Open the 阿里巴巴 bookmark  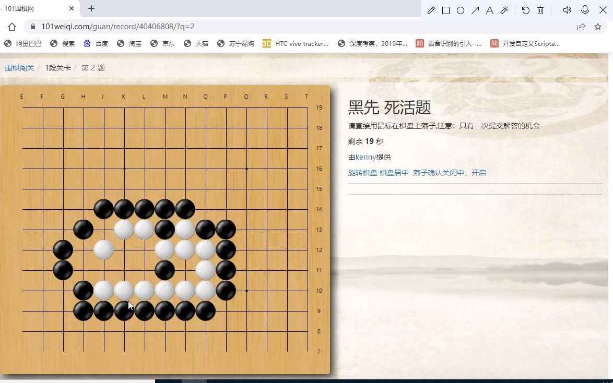pyautogui.click(x=22, y=43)
